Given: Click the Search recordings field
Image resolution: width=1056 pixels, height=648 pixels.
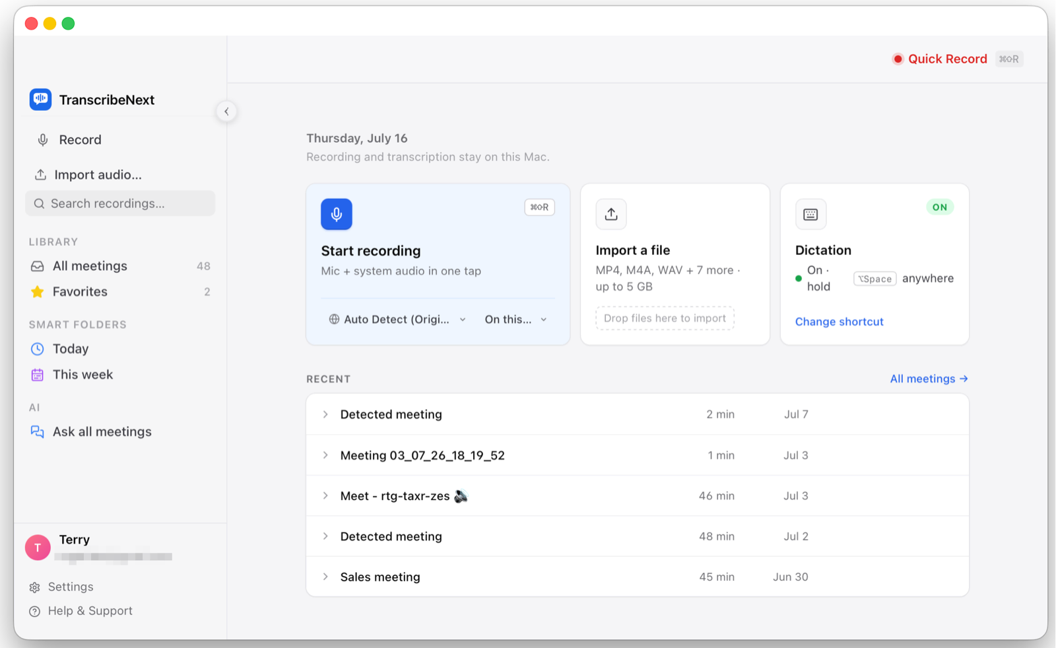Looking at the screenshot, I should [x=120, y=203].
